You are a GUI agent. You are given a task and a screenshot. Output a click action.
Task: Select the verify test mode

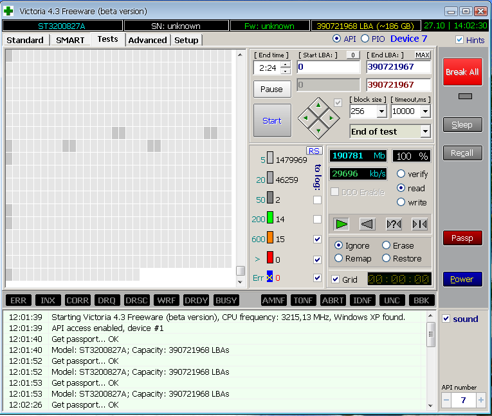[401, 174]
